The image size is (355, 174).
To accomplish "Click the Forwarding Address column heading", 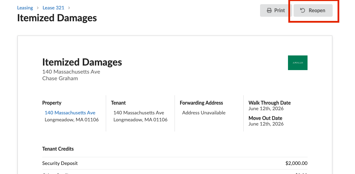I will [201, 103].
